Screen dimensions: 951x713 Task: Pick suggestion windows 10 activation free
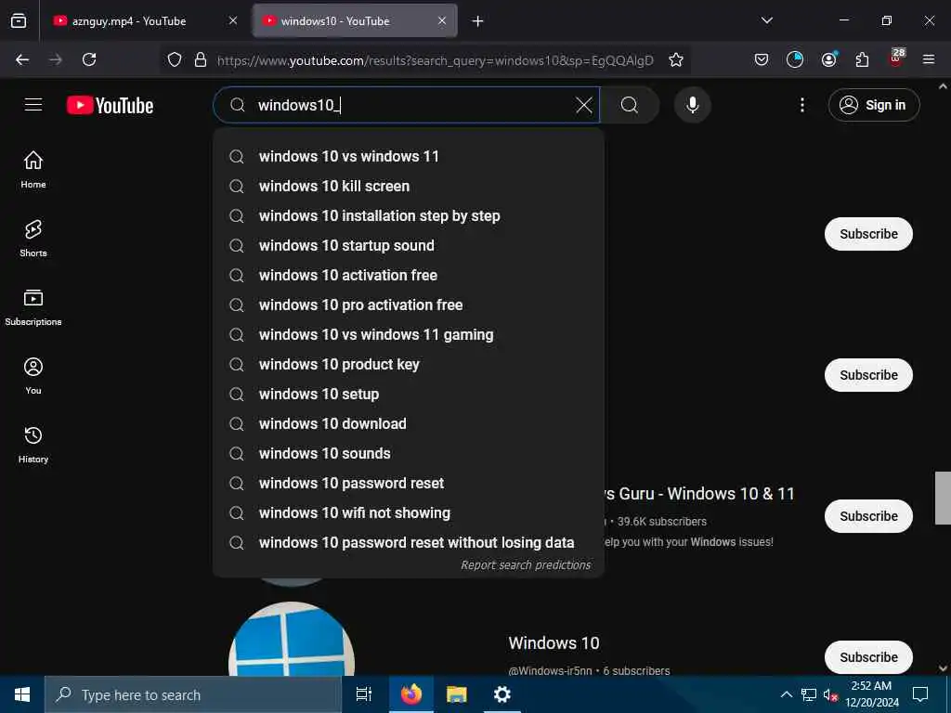409,275
